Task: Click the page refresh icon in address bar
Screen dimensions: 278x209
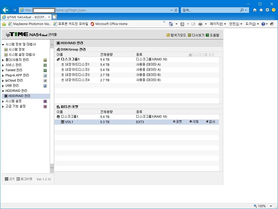Action: pos(176,10)
